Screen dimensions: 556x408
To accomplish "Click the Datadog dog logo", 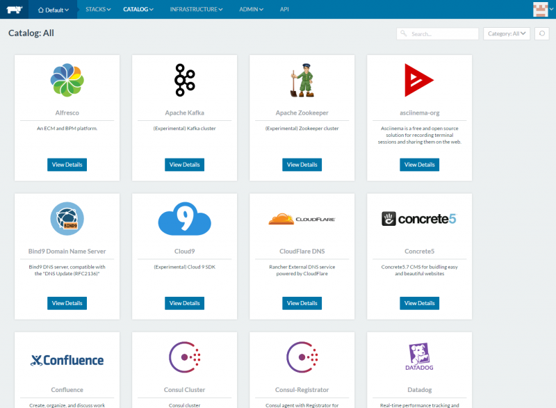I will tap(419, 357).
